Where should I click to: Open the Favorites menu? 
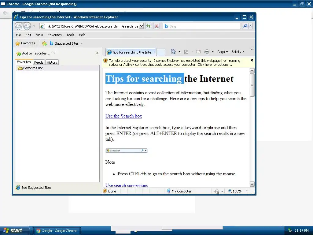click(54, 35)
